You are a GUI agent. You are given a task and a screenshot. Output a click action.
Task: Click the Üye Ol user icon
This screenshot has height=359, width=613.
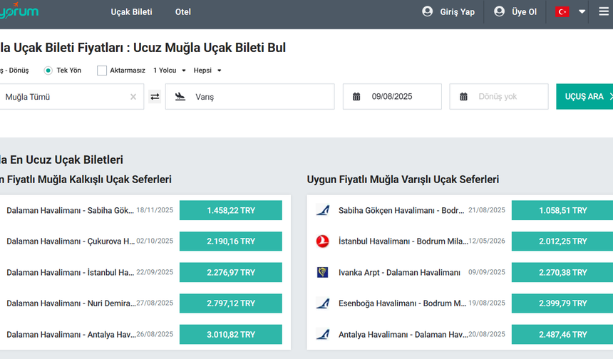(499, 11)
